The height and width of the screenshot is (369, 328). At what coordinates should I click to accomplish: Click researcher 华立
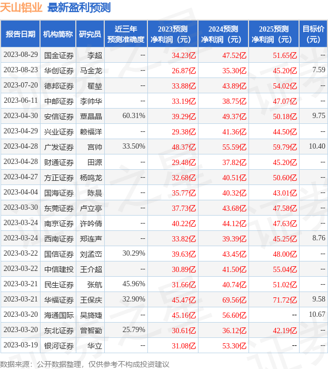coord(95,346)
